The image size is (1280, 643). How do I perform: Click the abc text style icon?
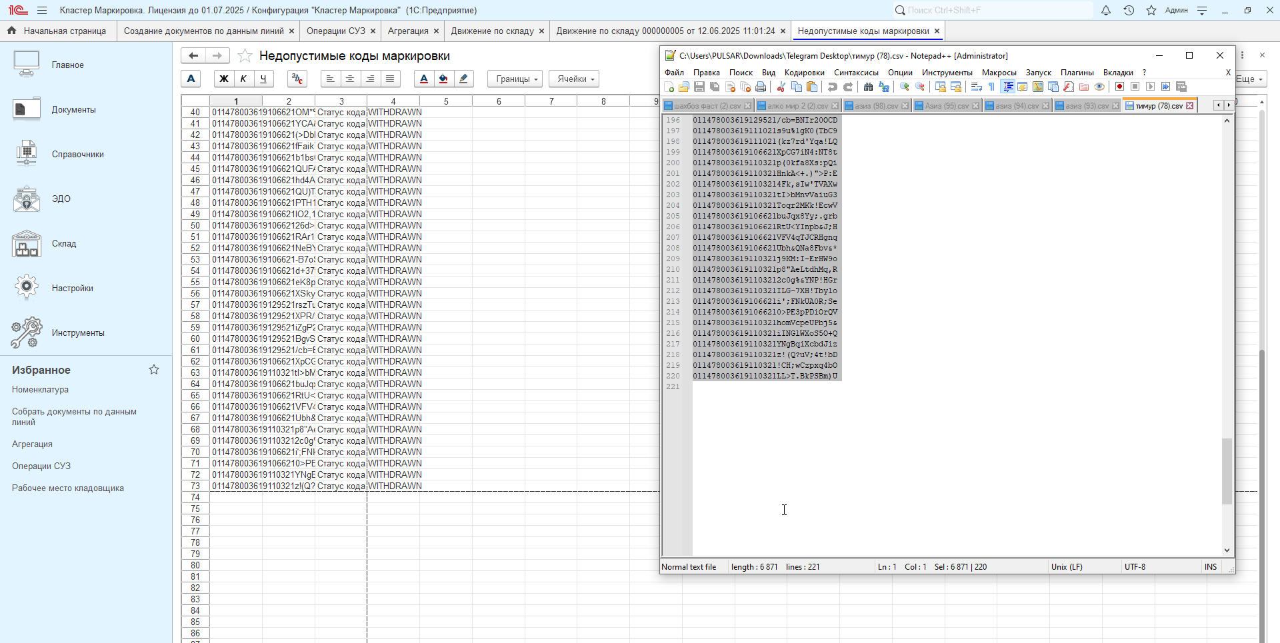[x=297, y=79]
